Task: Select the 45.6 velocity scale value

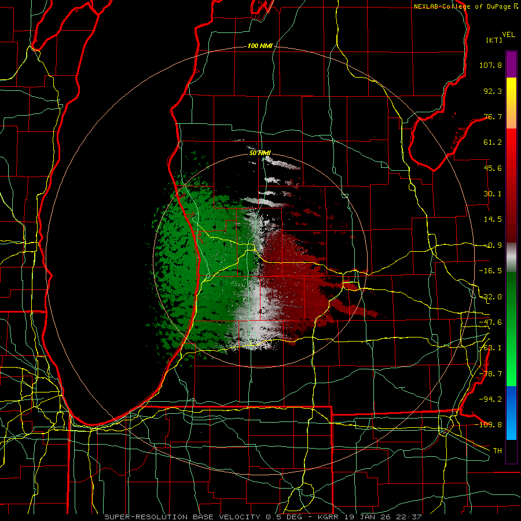Action: coord(493,168)
